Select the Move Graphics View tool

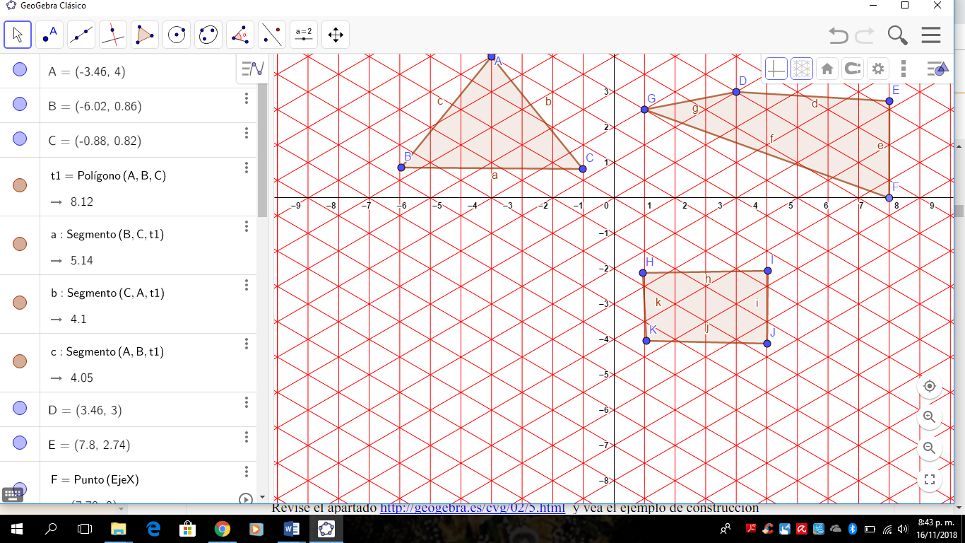[335, 34]
